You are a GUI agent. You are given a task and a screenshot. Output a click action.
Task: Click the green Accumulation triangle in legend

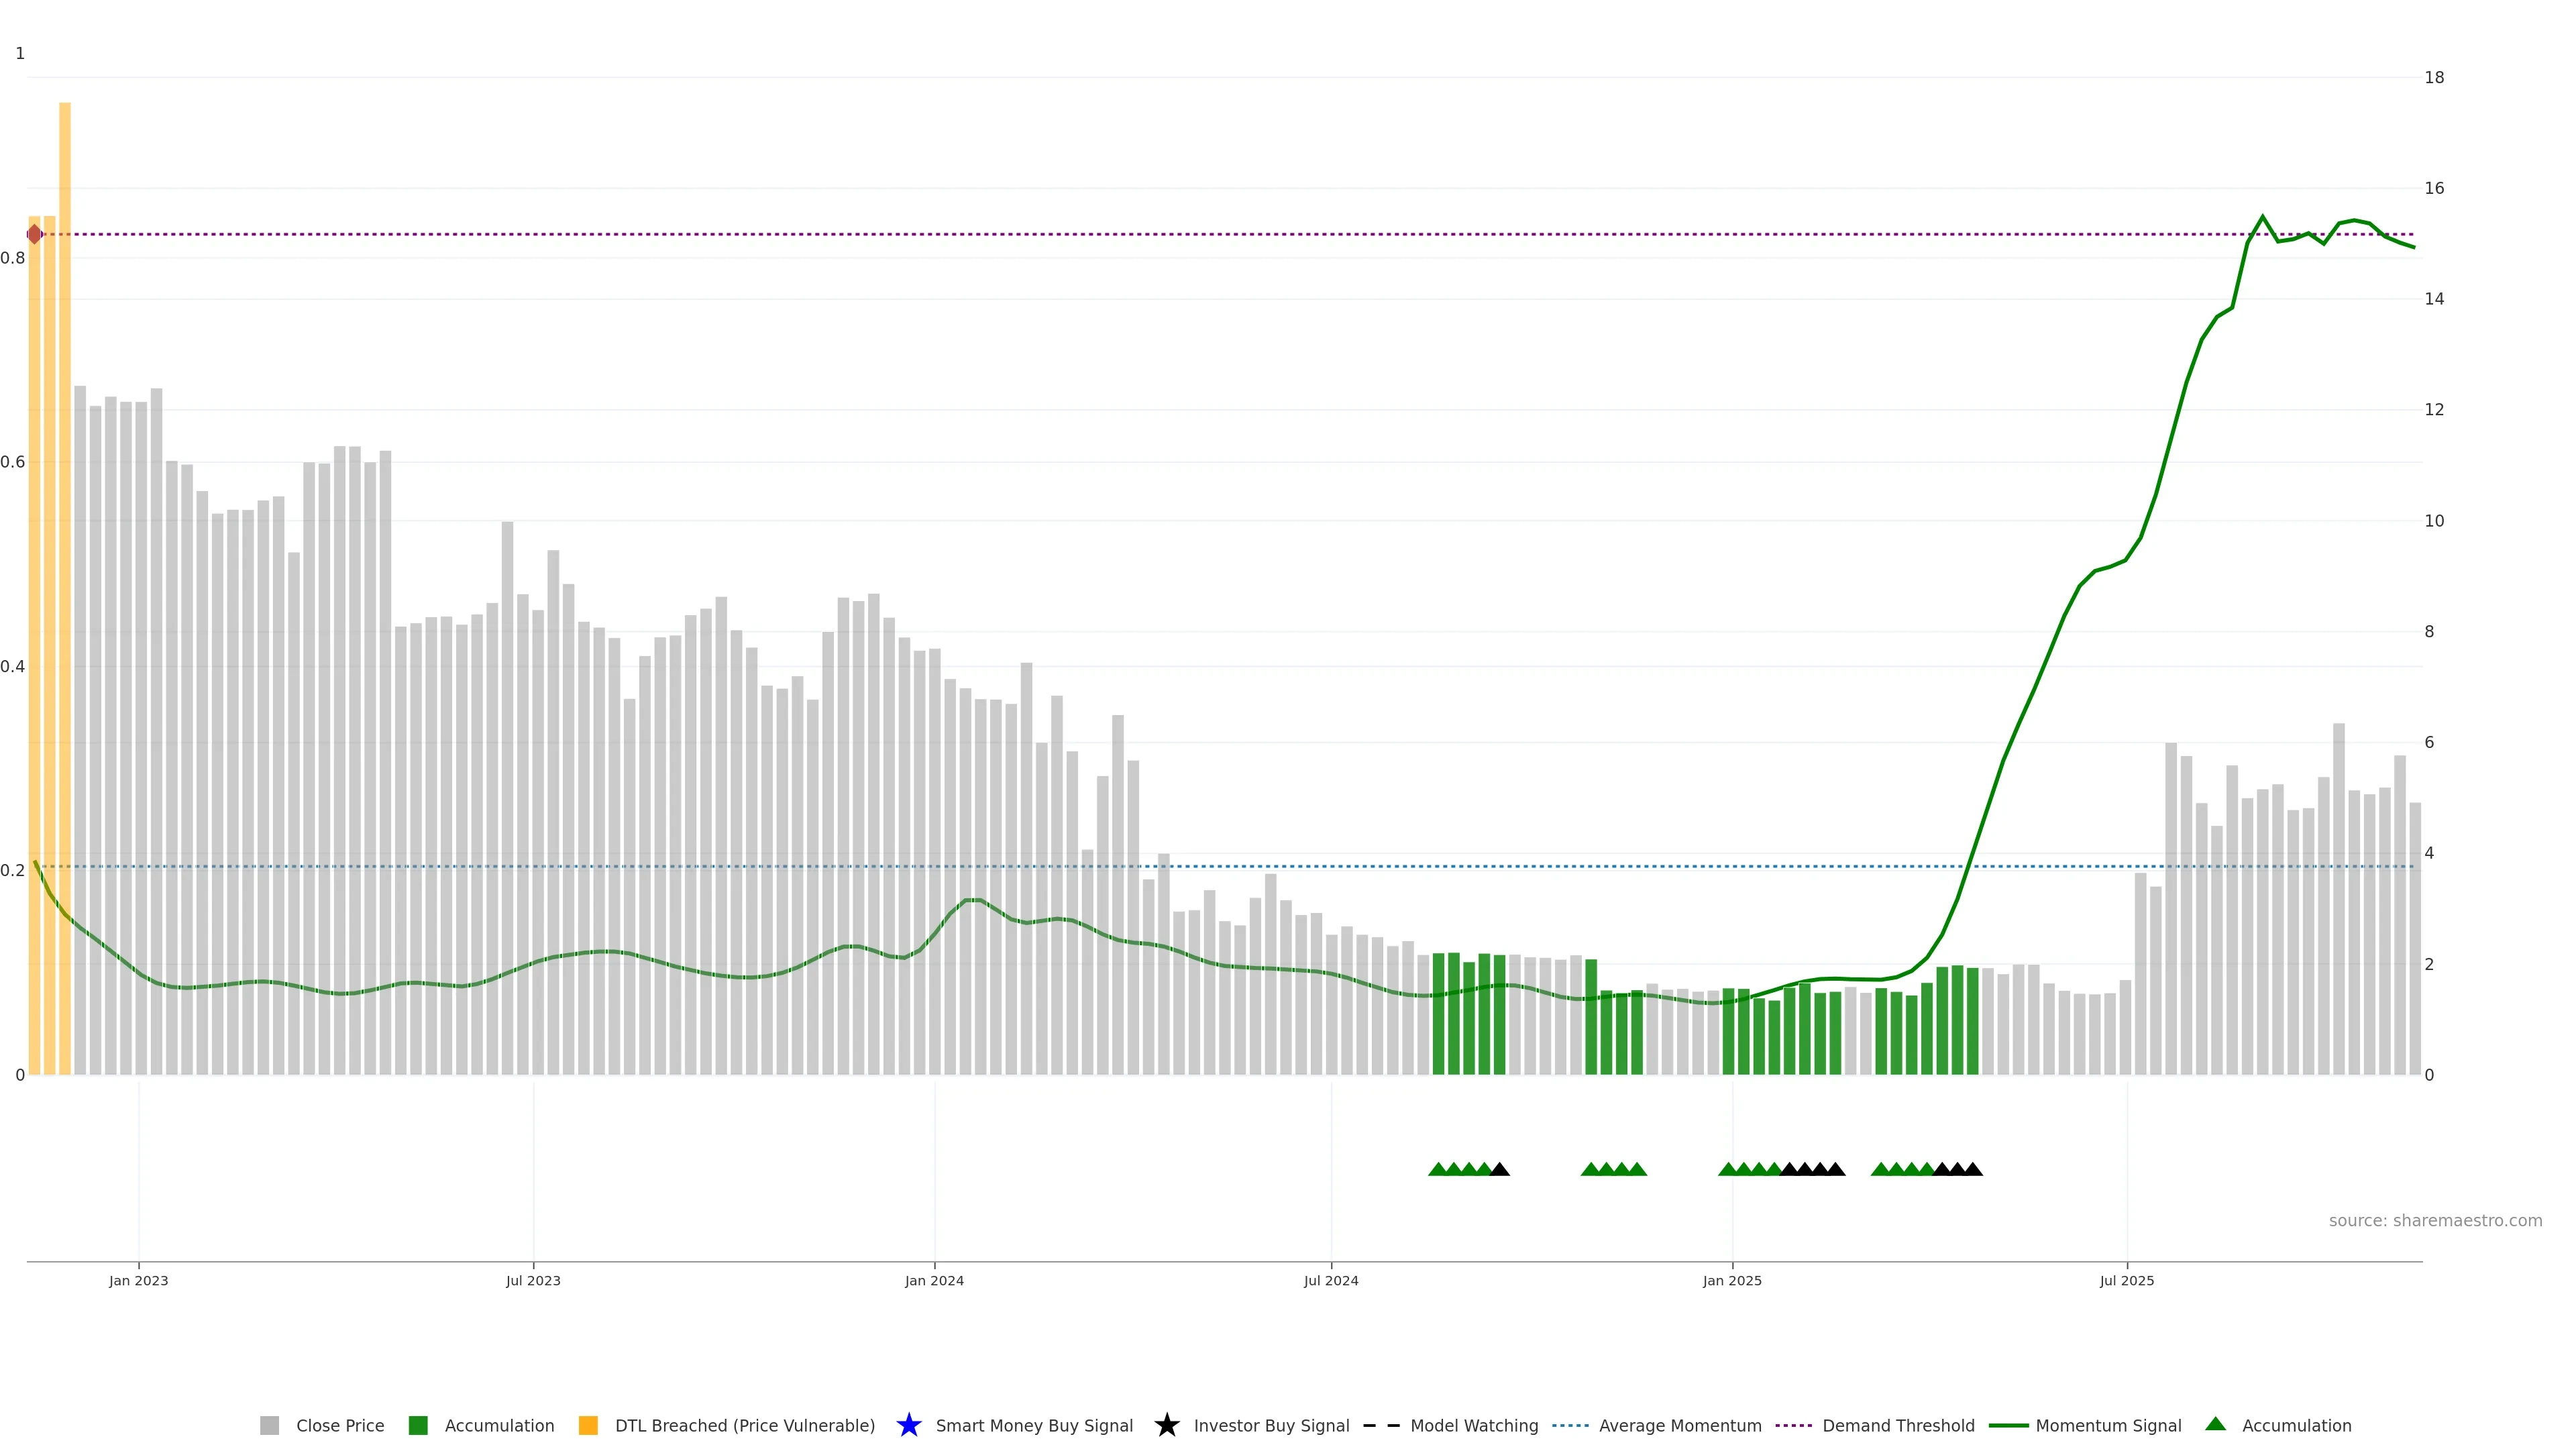point(2215,1423)
